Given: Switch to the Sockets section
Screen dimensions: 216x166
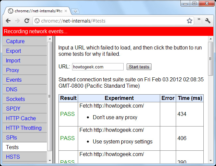Looking at the screenshot, I should [25, 99].
